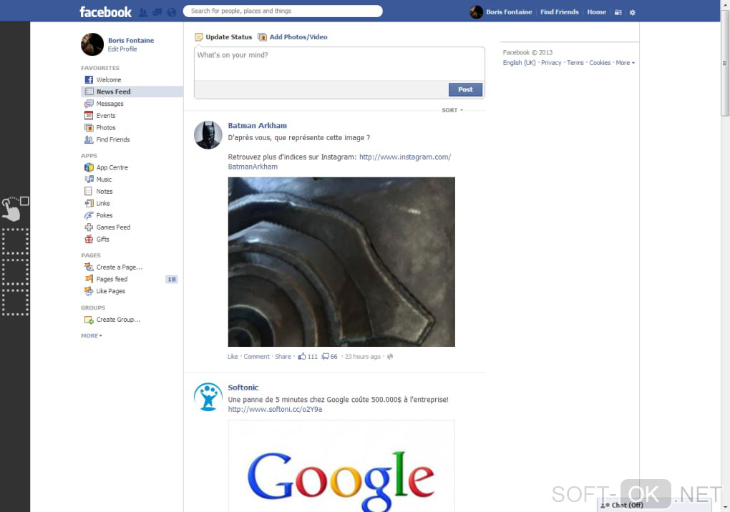Open Batman Arkham page link
This screenshot has width=730, height=512.
(258, 126)
